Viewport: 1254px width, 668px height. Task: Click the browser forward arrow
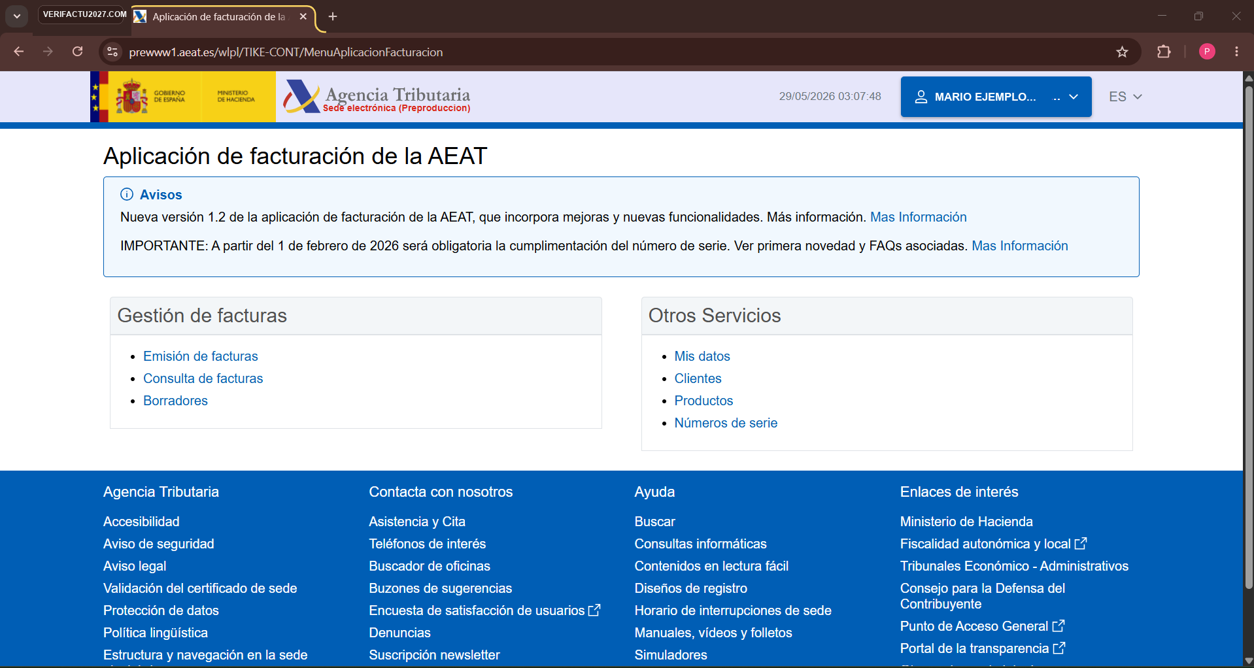[48, 52]
